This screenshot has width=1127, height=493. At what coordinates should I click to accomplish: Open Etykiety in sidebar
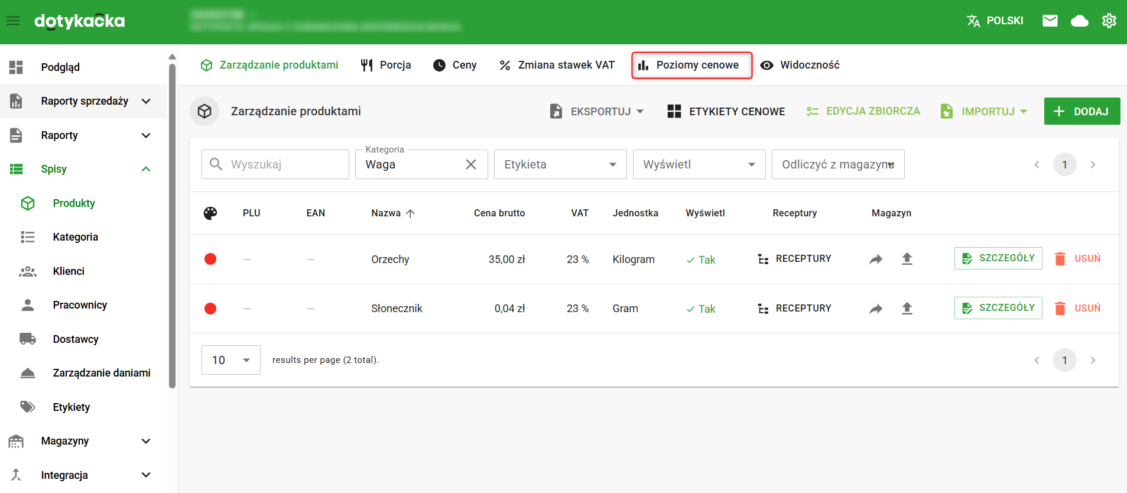[83, 407]
